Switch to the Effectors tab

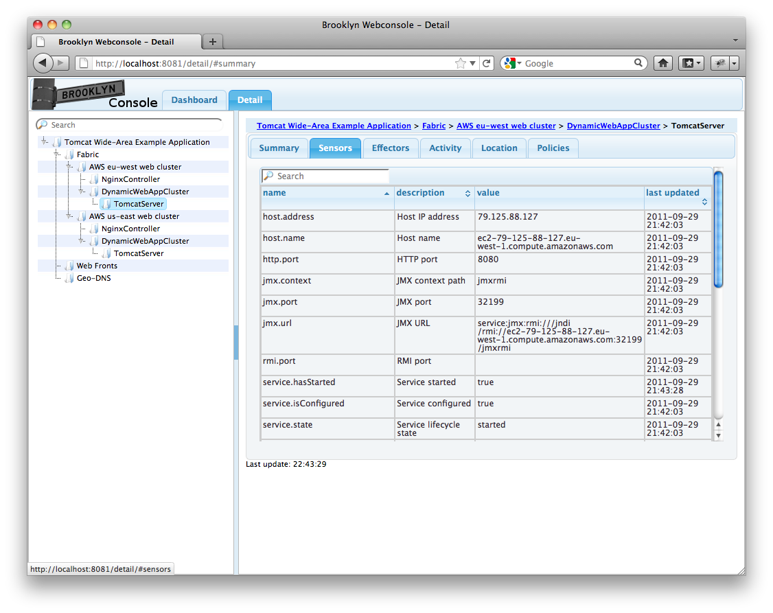[x=390, y=148]
